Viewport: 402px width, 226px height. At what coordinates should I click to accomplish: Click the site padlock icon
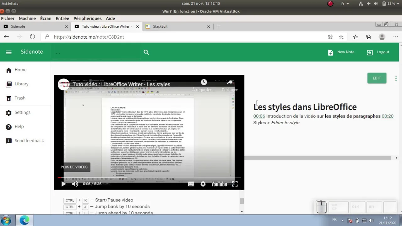point(47,37)
